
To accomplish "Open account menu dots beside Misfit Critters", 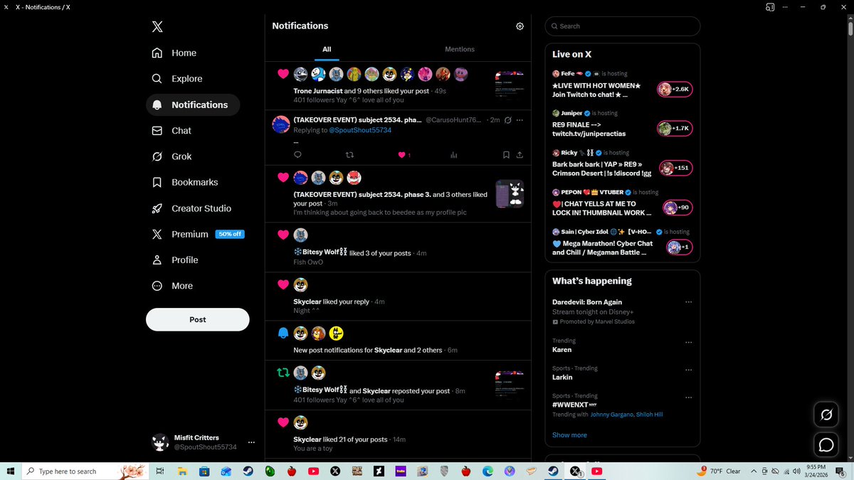I will coord(251,442).
